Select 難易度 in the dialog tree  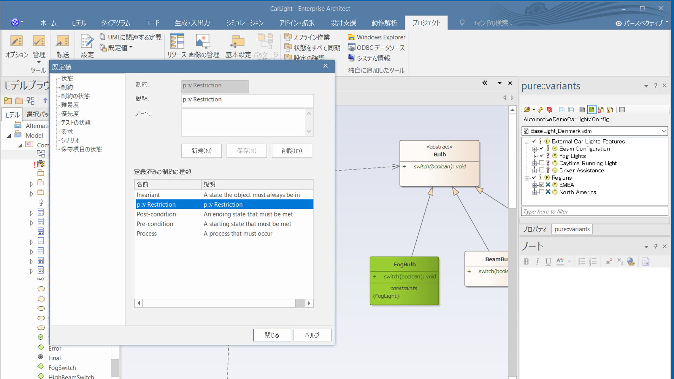coord(70,105)
